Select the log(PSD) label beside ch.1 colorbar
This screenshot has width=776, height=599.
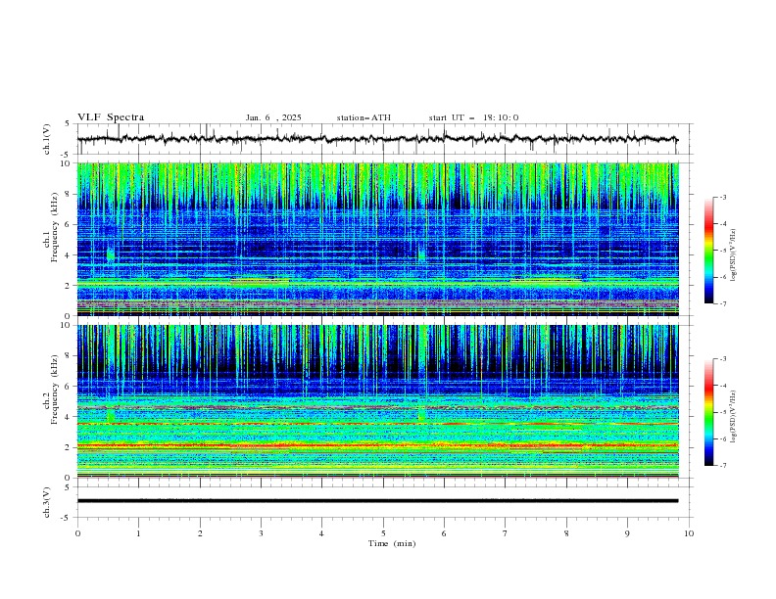coord(733,255)
